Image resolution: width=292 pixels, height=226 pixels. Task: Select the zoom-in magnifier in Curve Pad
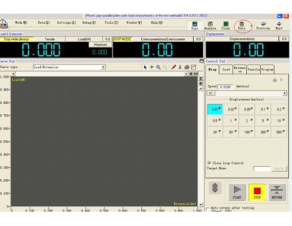[158, 67]
